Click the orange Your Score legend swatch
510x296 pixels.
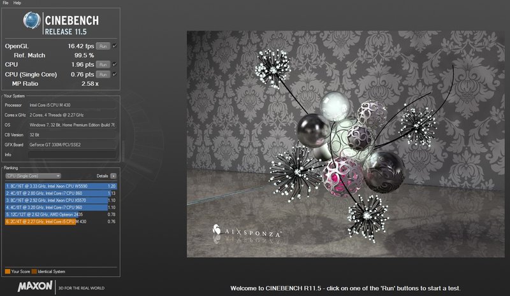click(x=8, y=271)
